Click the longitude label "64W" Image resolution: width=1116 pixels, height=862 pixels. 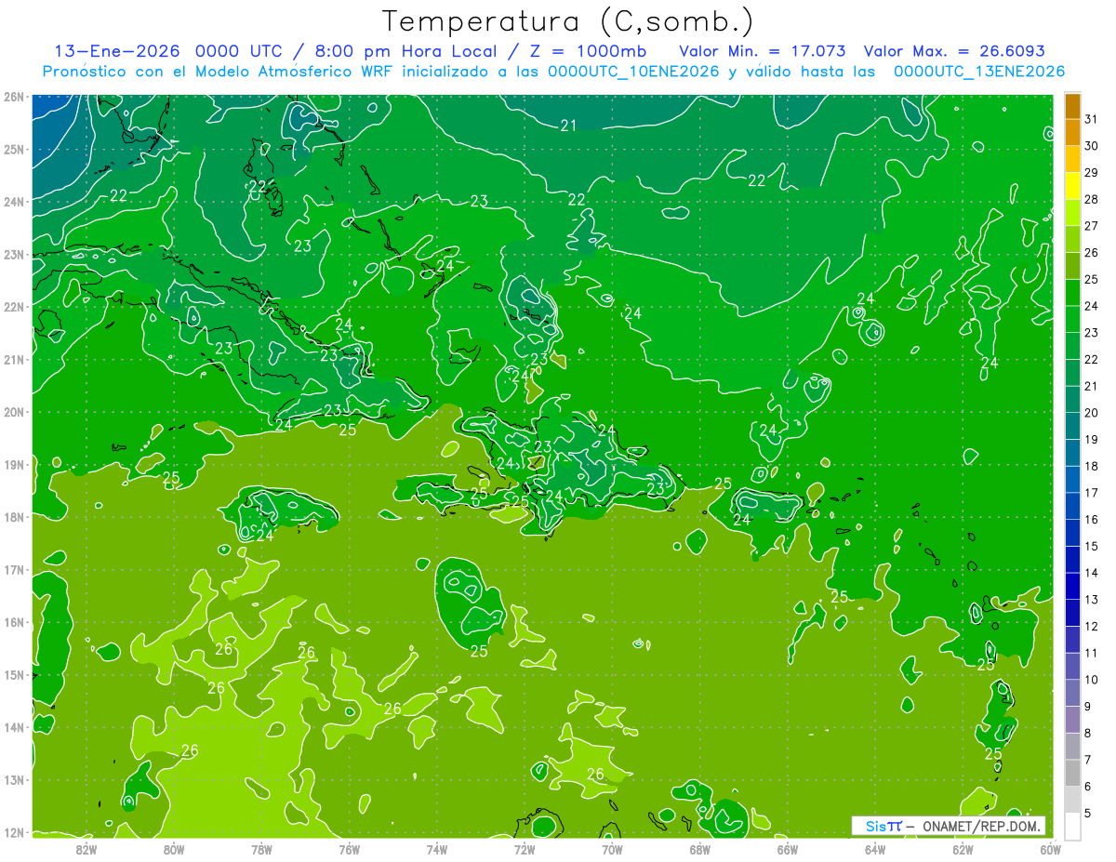coord(875,848)
